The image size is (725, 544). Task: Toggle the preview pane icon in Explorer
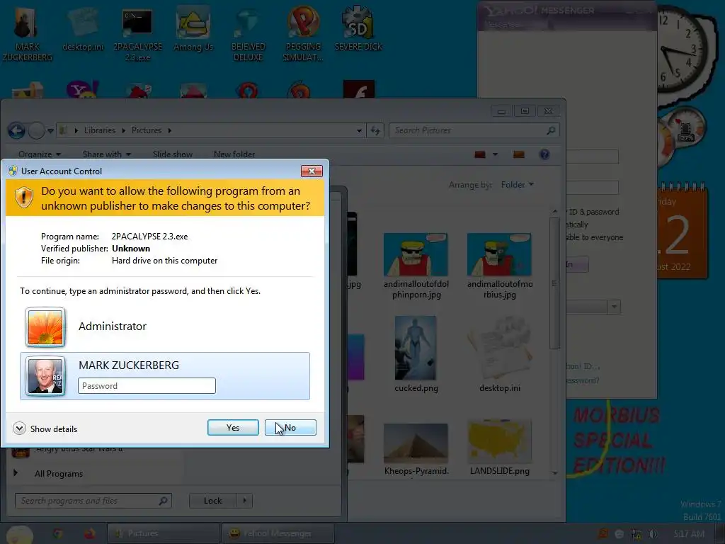point(519,154)
